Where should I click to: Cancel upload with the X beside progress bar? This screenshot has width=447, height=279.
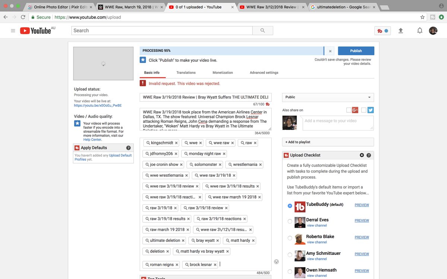pos(330,51)
